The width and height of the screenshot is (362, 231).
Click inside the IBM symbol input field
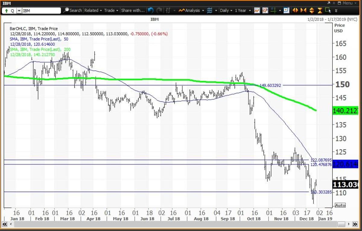[x=41, y=11]
